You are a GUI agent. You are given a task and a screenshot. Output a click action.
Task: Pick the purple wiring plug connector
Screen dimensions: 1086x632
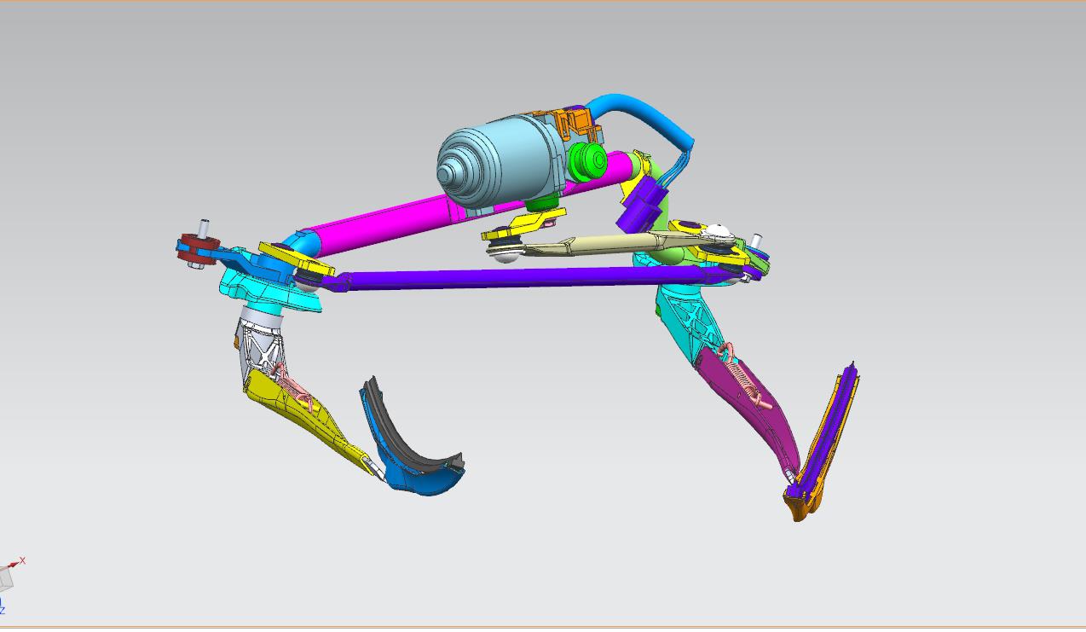642,205
